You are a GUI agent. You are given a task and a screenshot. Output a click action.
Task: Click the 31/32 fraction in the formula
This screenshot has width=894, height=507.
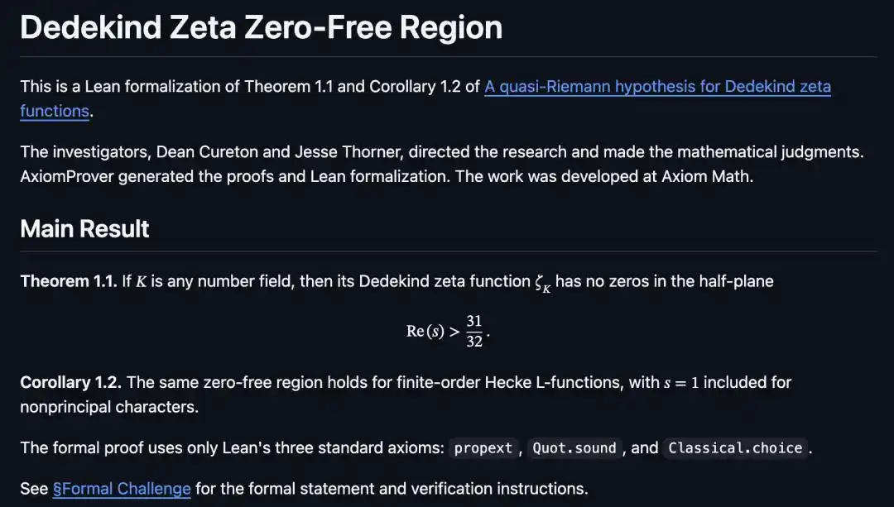pos(474,331)
